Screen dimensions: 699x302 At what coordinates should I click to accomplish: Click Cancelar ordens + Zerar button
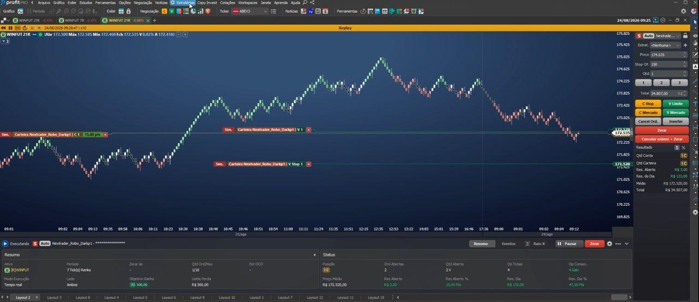[662, 139]
